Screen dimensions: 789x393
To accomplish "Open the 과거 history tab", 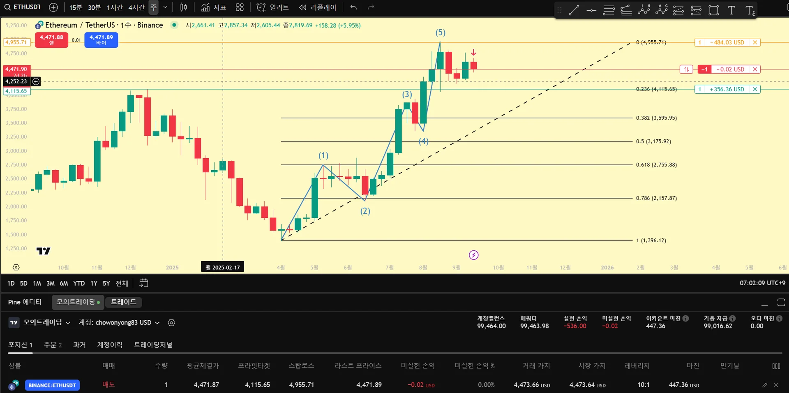I will pyautogui.click(x=79, y=345).
